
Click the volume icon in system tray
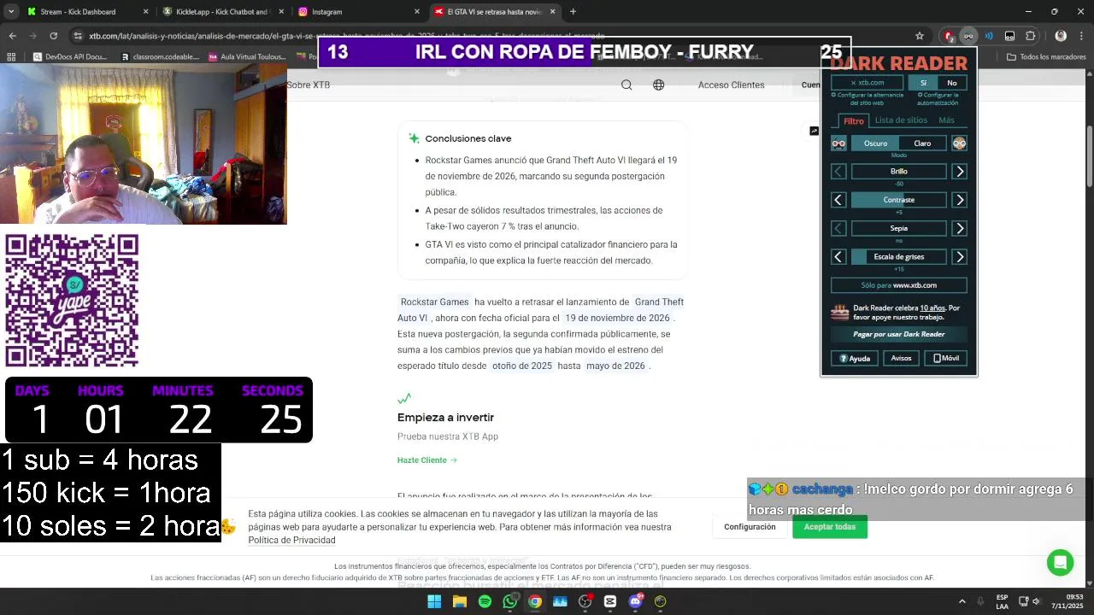pos(1036,601)
